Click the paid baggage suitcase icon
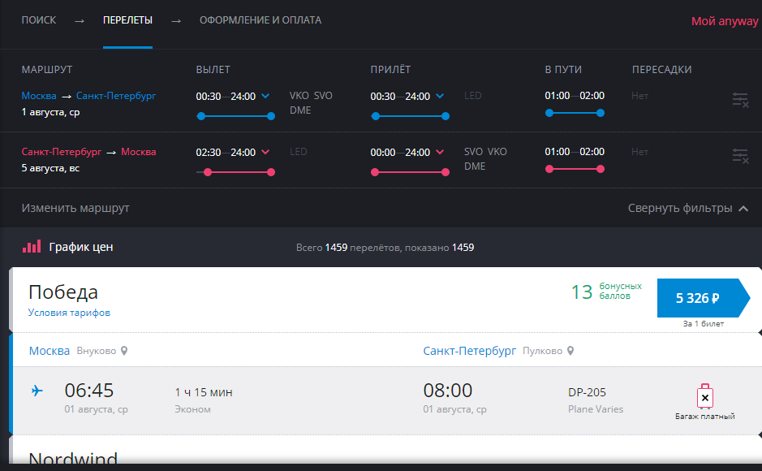Image resolution: width=762 pixels, height=471 pixels. point(704,397)
